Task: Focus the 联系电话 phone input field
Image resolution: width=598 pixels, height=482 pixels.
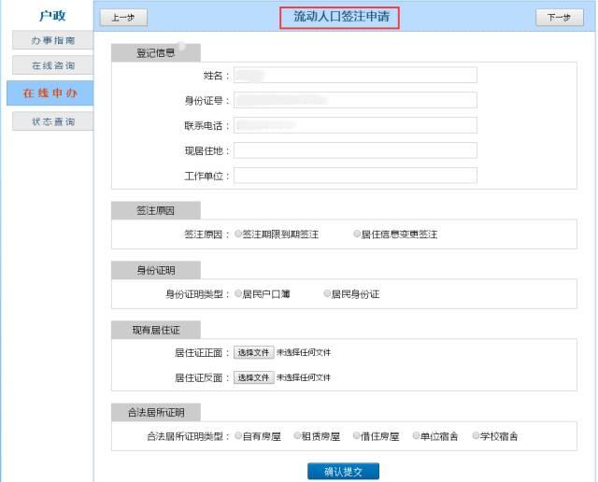Action: pyautogui.click(x=355, y=125)
